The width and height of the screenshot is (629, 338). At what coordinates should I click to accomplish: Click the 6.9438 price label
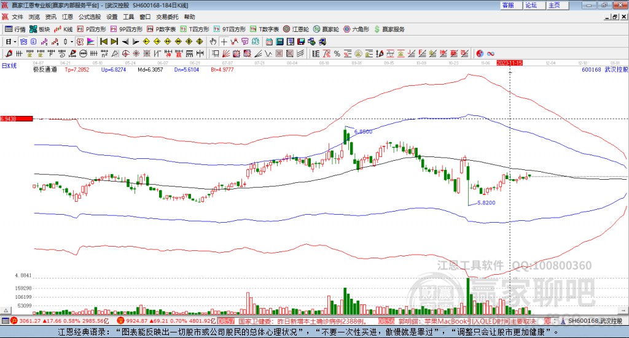point(17,118)
